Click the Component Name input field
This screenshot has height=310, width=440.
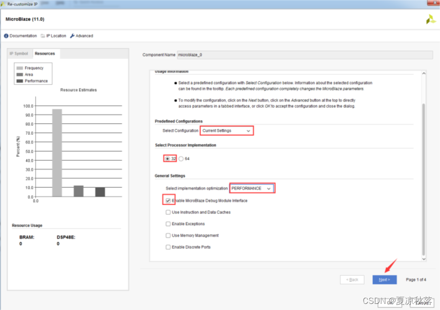pos(305,55)
